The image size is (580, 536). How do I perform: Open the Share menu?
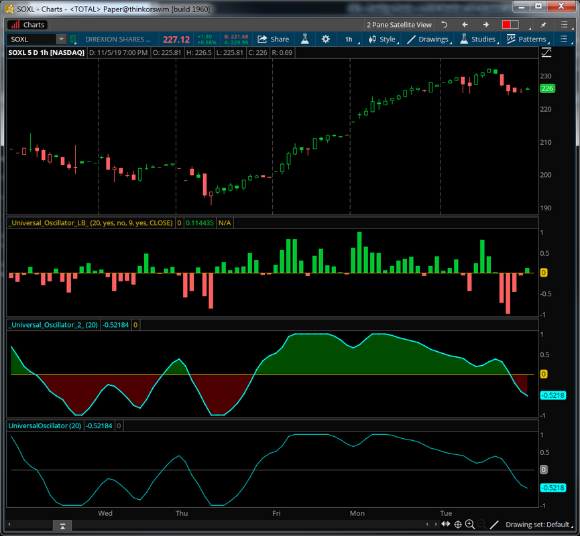(274, 39)
